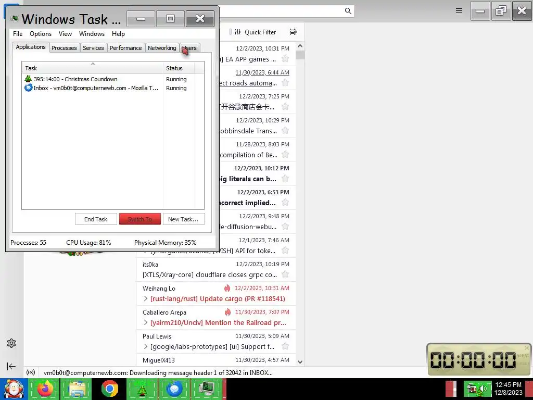Open the Help menu in Task Manager
The image size is (533, 400).
[118, 34]
